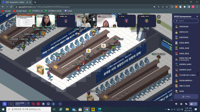Go back in the browser
The image size is (200, 112).
[3, 7]
